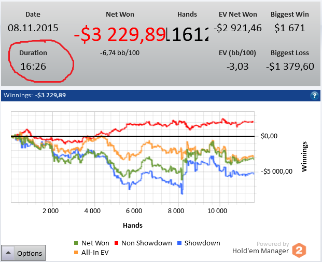
Task: Click the duration value 16:26
Action: click(x=33, y=66)
